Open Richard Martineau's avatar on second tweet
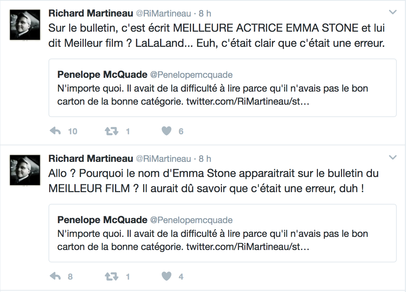Viewport: 406px width, 292px height. pos(25,170)
